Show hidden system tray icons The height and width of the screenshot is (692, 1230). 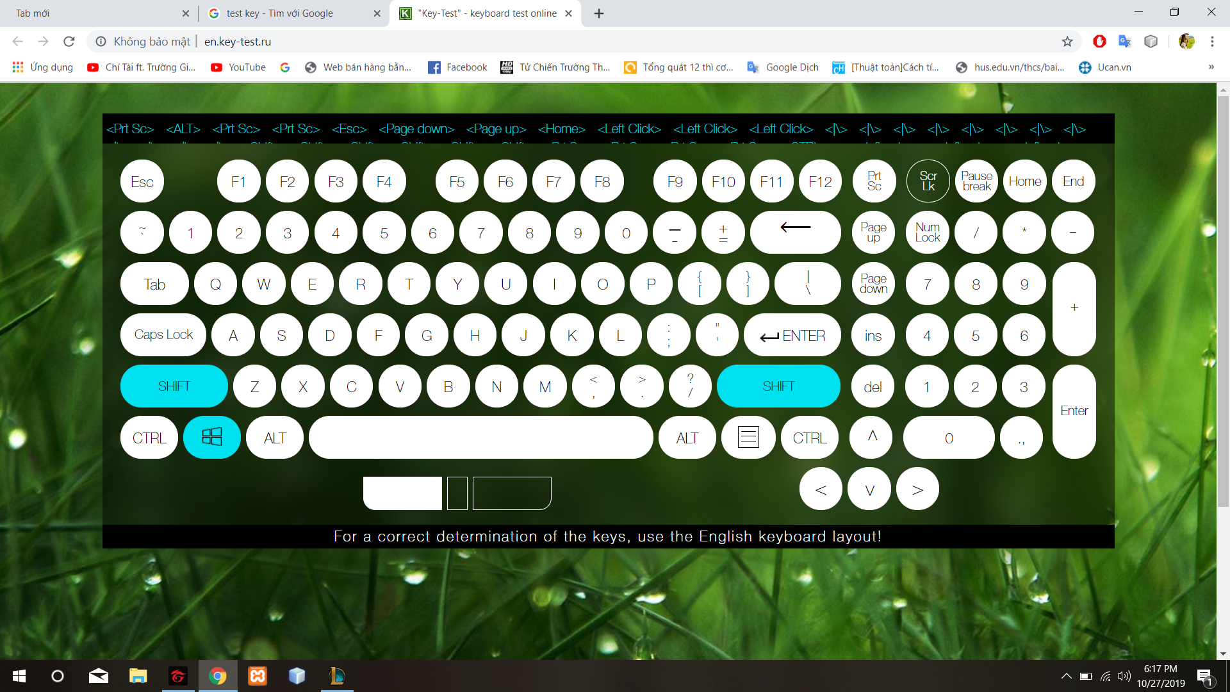coord(1066,676)
